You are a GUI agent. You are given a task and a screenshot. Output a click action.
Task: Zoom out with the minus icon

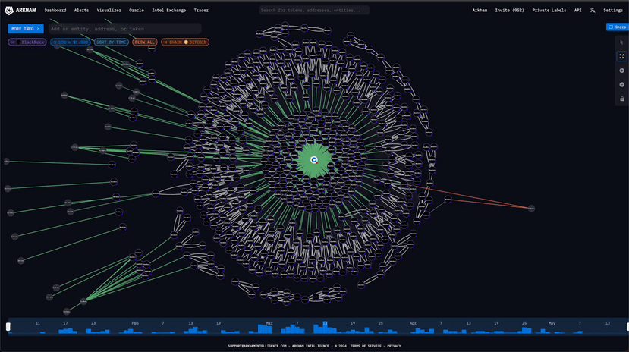pyautogui.click(x=621, y=85)
